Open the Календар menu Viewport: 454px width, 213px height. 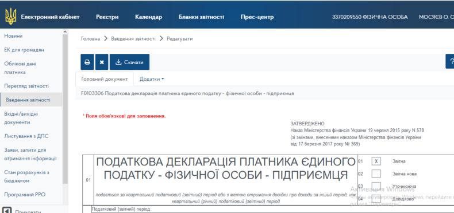point(148,17)
